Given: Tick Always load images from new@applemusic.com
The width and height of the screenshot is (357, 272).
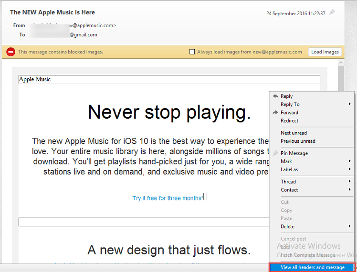Looking at the screenshot, I should click(x=192, y=52).
